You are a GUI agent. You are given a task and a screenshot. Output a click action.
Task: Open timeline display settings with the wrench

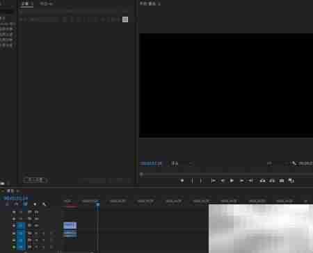point(45,204)
